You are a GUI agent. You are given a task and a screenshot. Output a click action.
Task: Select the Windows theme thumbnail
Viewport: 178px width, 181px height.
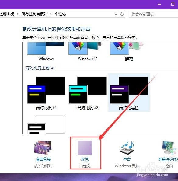pyautogui.click(x=45, y=48)
